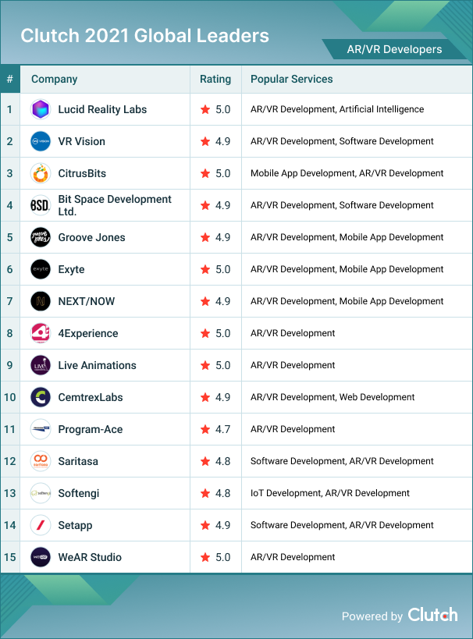The width and height of the screenshot is (473, 639).
Task: Click the star icon in Exyte row
Action: pos(205,269)
